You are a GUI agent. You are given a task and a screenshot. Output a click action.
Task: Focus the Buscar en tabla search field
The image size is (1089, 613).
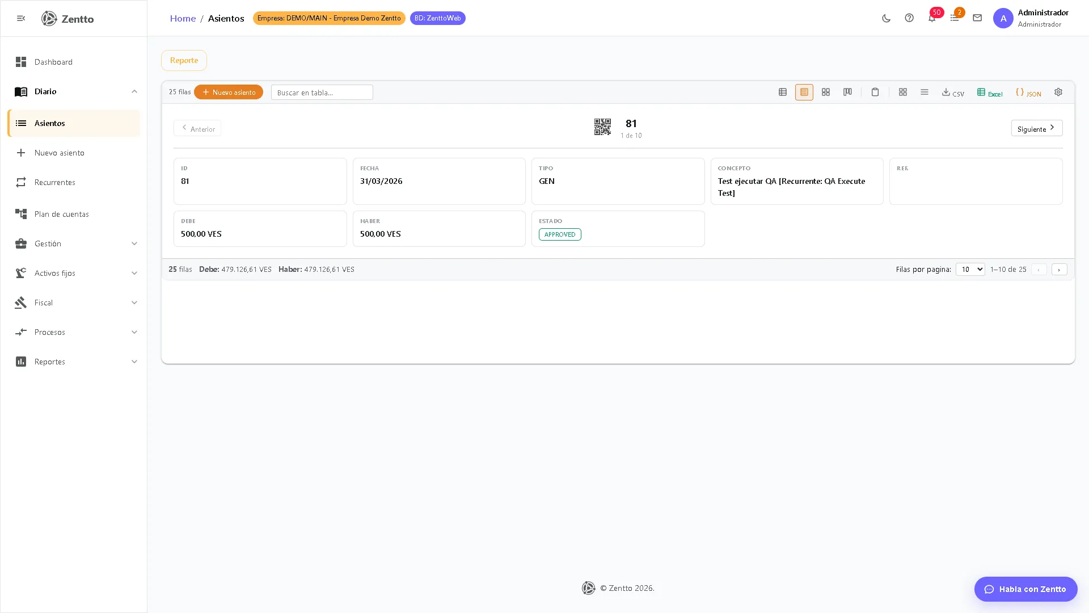[322, 93]
